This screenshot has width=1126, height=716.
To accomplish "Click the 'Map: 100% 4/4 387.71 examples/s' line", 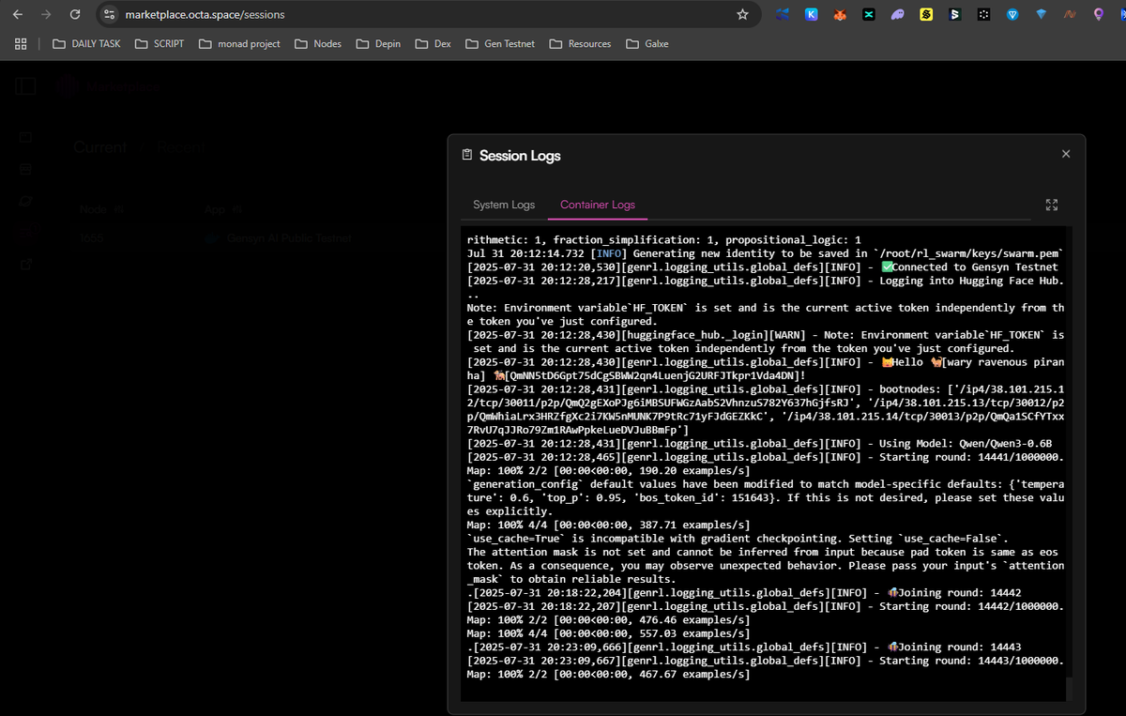I will tap(608, 525).
